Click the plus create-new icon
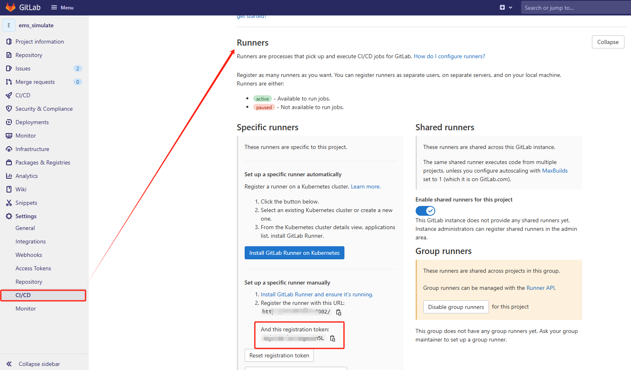The width and height of the screenshot is (631, 370). pos(502,7)
